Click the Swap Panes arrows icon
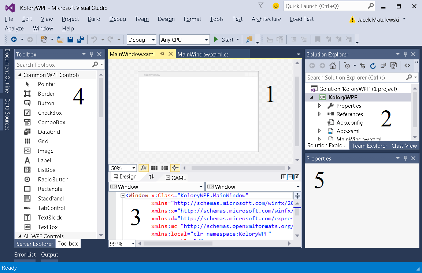422x273 pixels. (x=152, y=177)
